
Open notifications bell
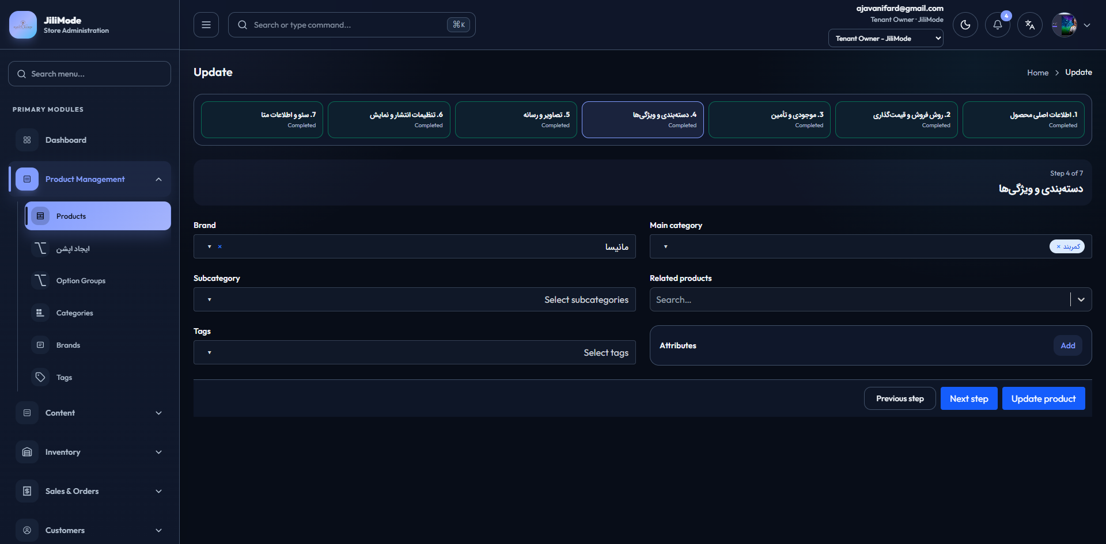point(998,25)
